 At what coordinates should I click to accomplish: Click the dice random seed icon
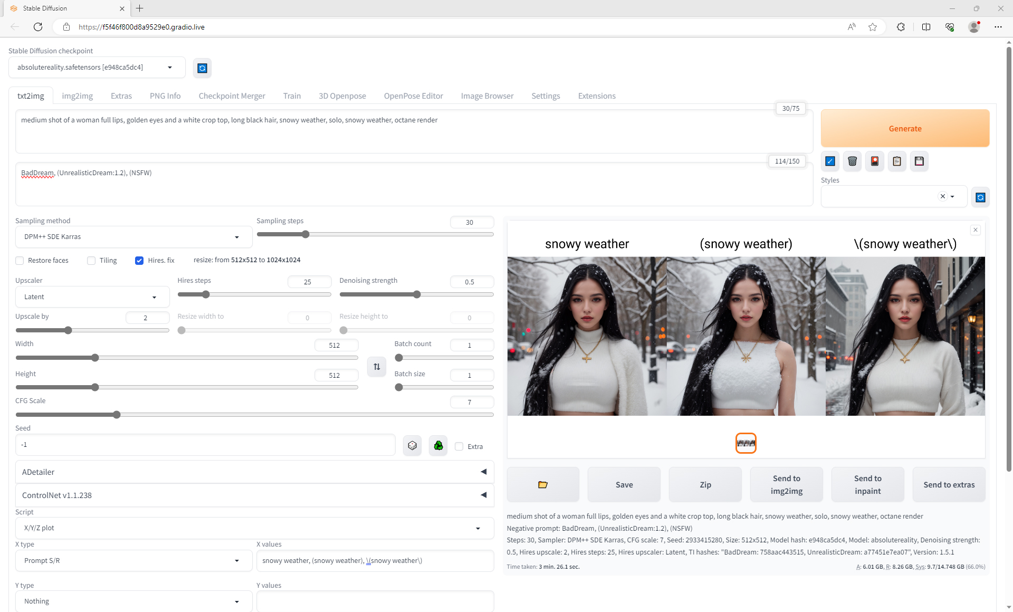(412, 446)
